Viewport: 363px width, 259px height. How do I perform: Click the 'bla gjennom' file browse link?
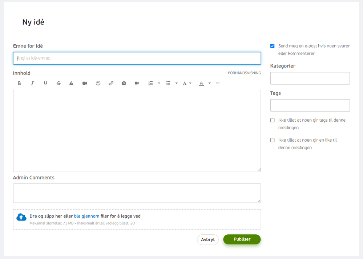[86, 216]
